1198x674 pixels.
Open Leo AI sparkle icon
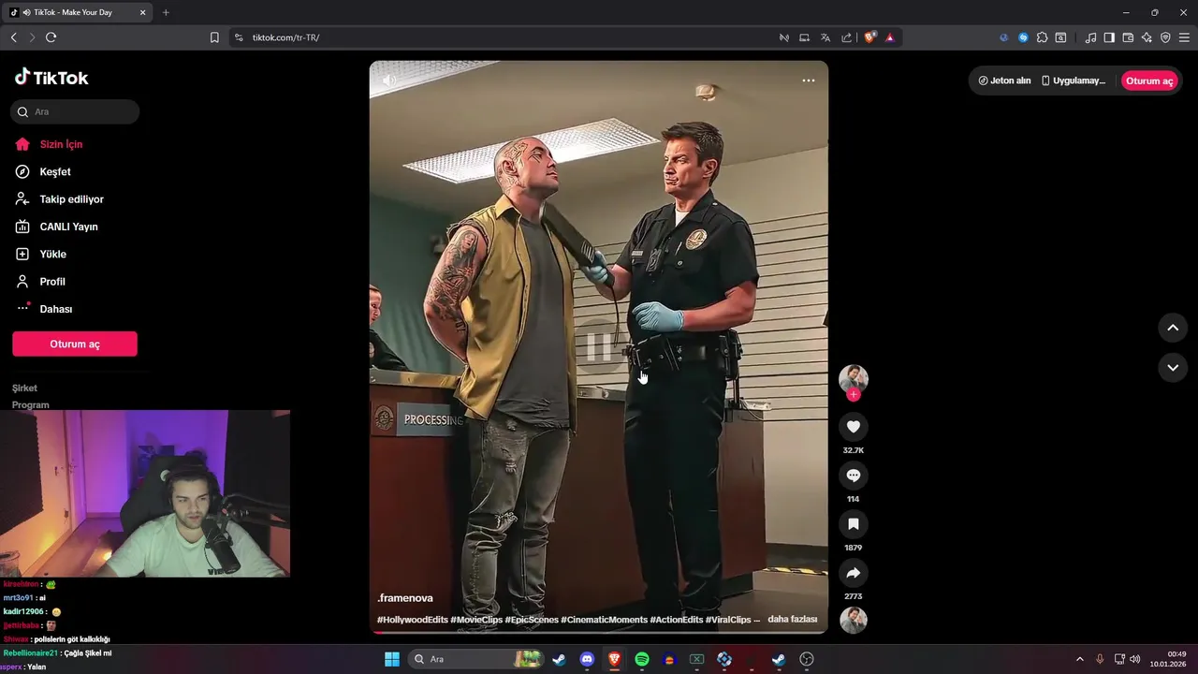point(1147,37)
